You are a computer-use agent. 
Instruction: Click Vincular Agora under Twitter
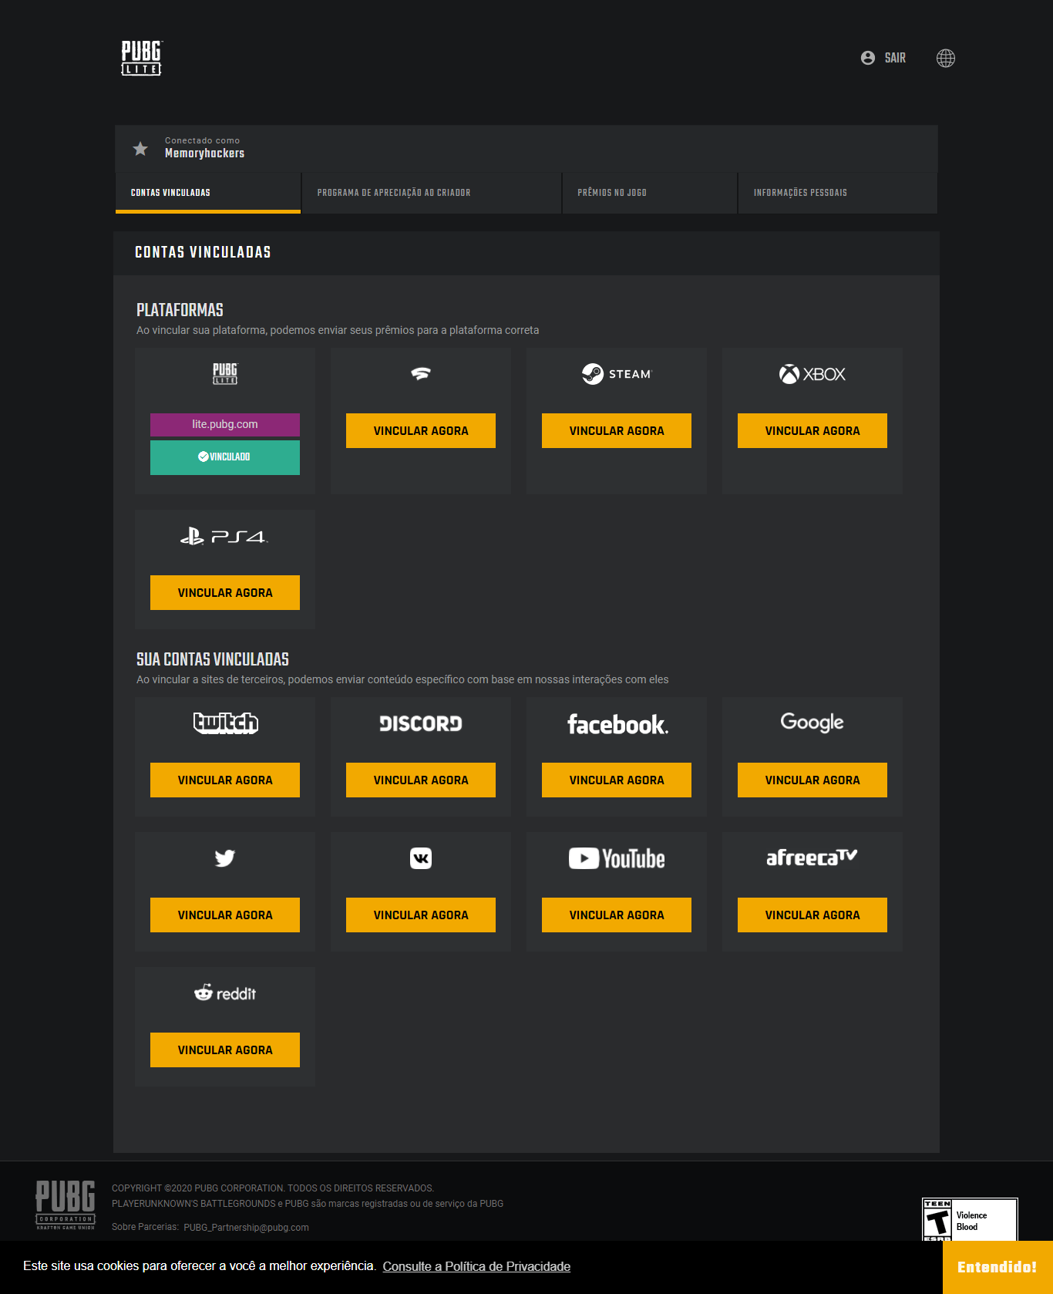click(x=225, y=915)
